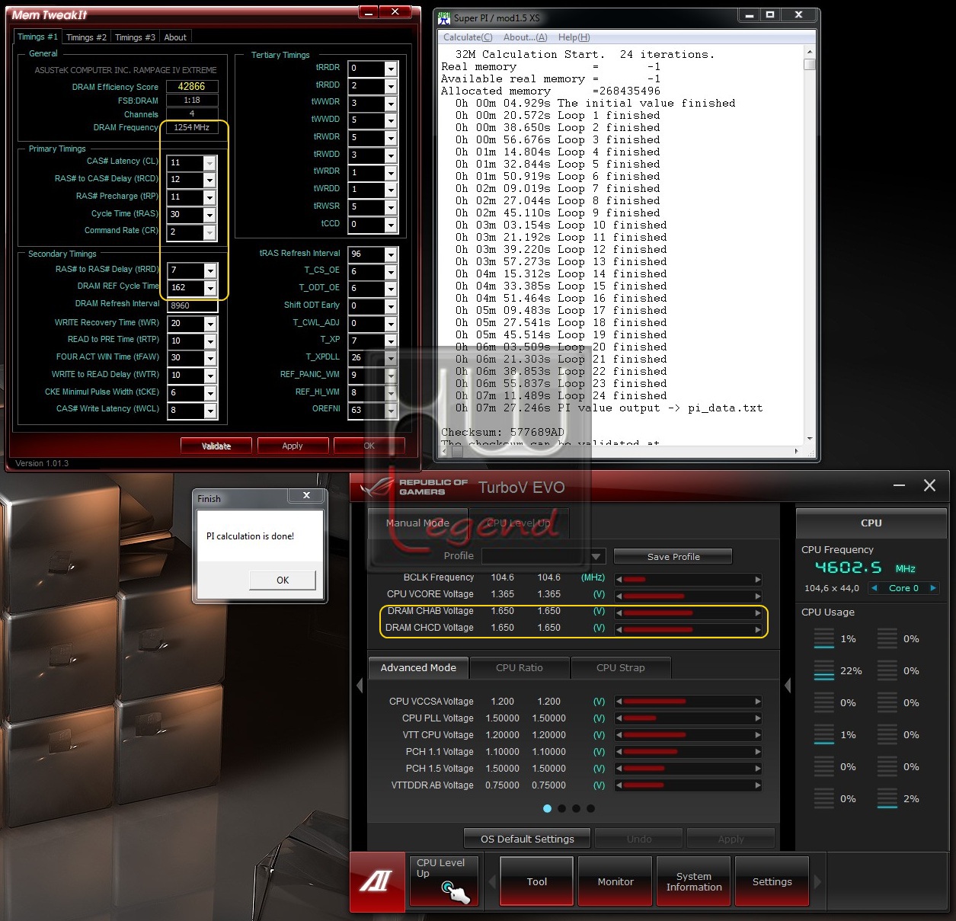Expand Command Rate (CR) dropdown
Screen dimensions: 956x921
coord(209,232)
